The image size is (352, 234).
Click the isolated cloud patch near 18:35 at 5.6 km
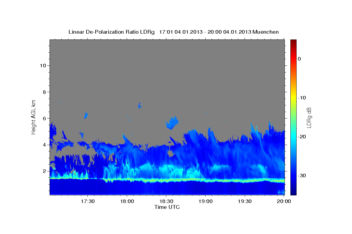point(172,123)
